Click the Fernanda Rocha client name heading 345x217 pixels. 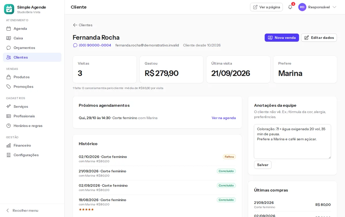[96, 37]
